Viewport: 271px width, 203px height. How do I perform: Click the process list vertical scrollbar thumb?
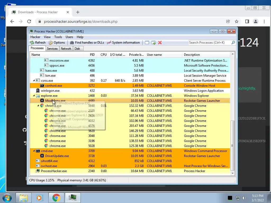[233, 146]
